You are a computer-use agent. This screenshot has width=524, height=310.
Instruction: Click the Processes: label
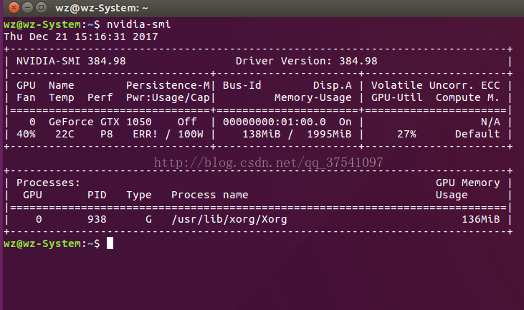(x=49, y=183)
